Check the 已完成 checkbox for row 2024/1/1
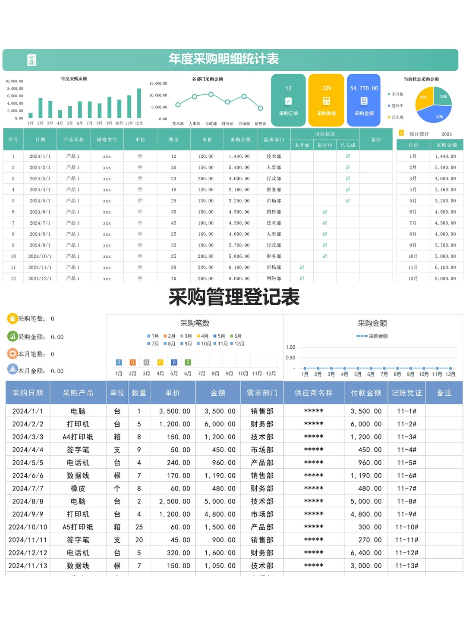 (347, 156)
